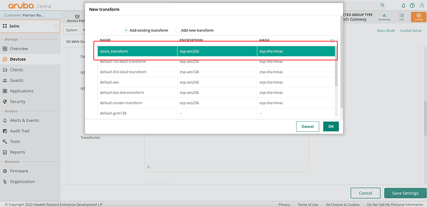Switch to the Config gear view
The width and height of the screenshot is (427, 207).
point(418,17)
